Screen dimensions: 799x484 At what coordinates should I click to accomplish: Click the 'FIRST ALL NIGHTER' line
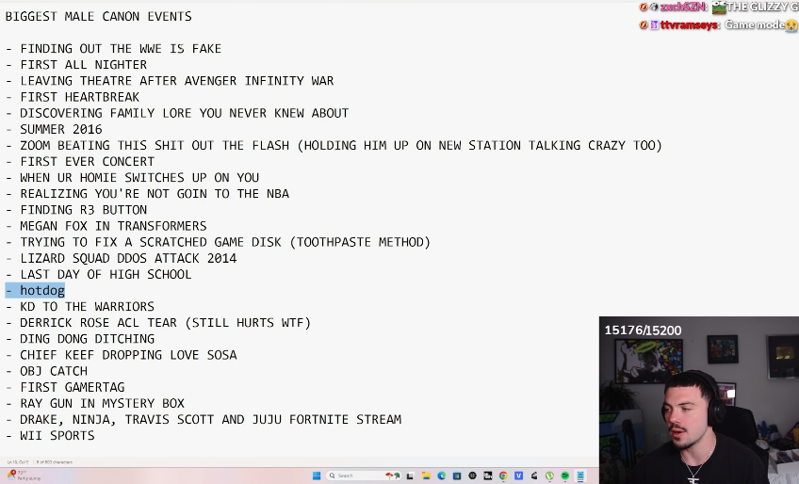coord(76,65)
